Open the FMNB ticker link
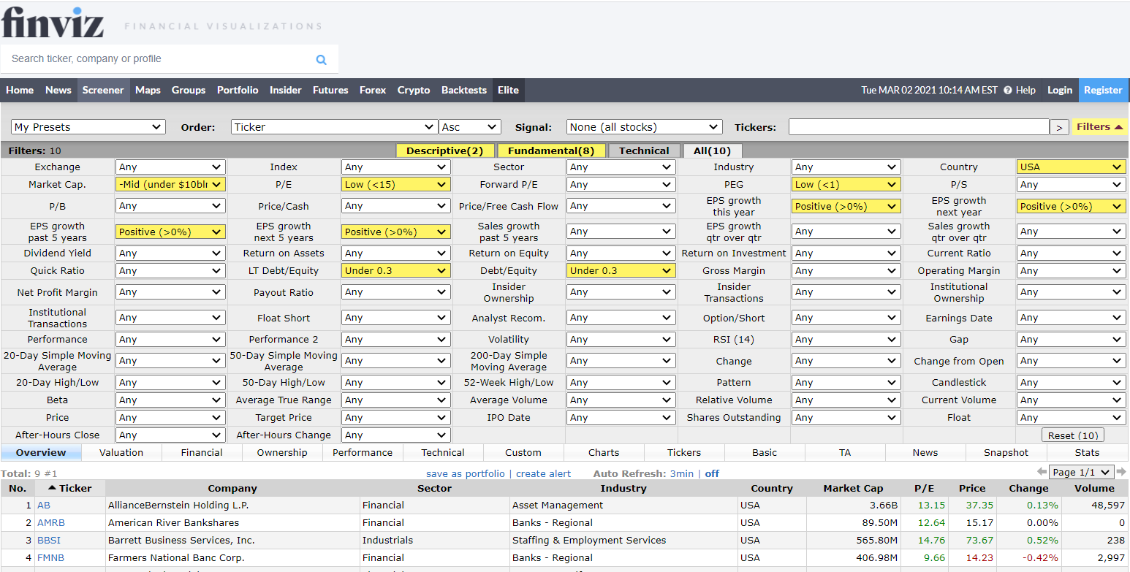 pos(50,557)
